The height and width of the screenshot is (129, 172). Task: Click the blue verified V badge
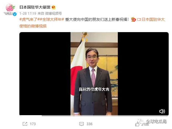tap(15, 14)
